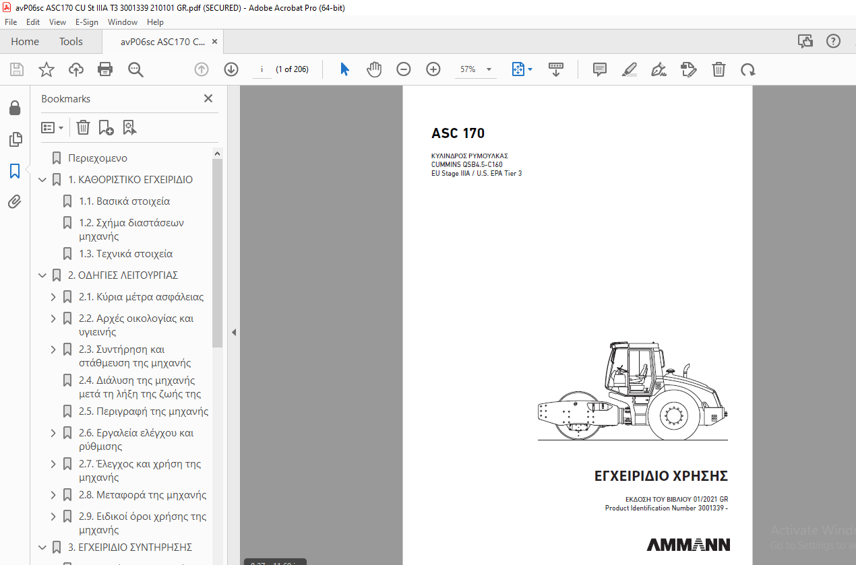Viewport: 856px width, 565px height.
Task: Open the View menu
Action: tap(57, 22)
